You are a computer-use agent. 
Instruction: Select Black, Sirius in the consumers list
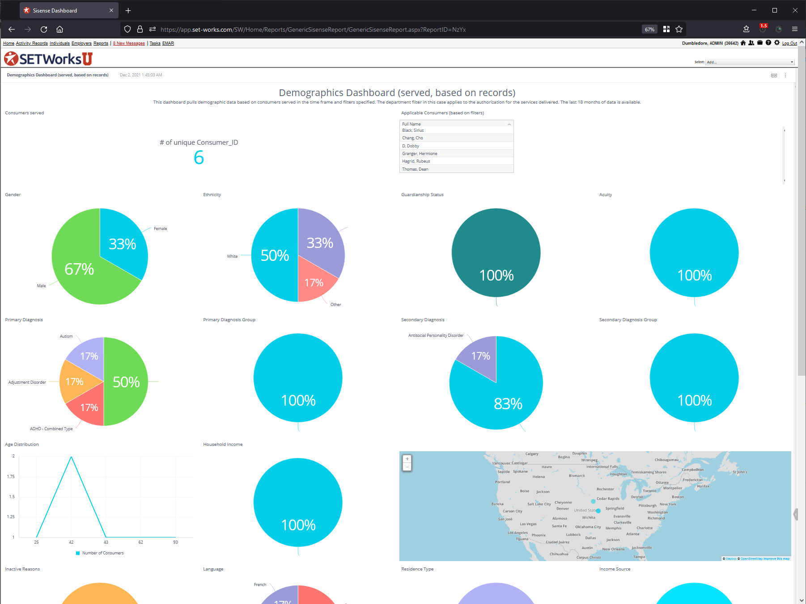pyautogui.click(x=456, y=130)
